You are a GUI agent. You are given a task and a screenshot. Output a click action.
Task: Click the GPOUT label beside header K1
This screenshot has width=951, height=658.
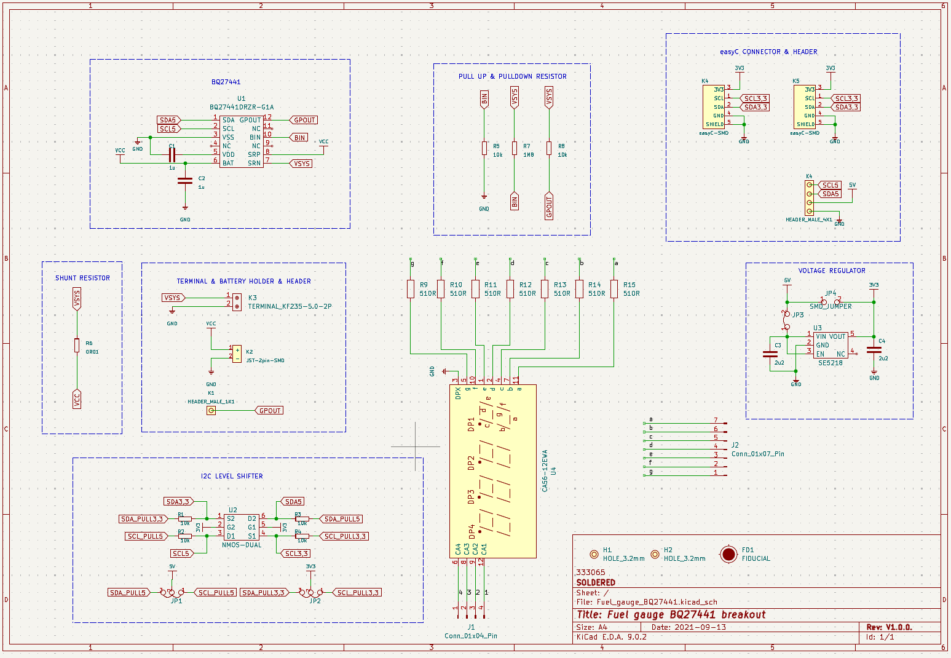270,411
